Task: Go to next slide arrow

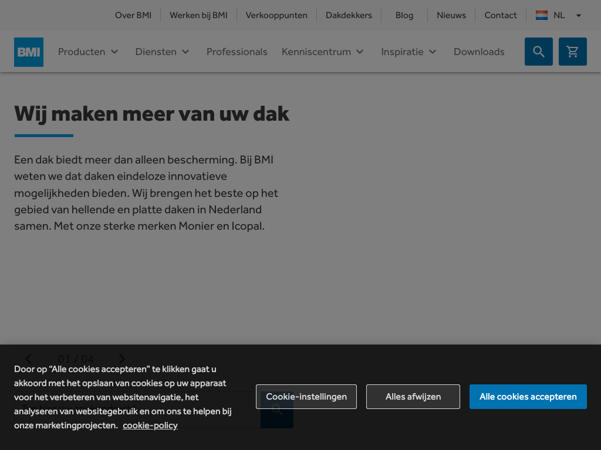Action: [x=121, y=359]
